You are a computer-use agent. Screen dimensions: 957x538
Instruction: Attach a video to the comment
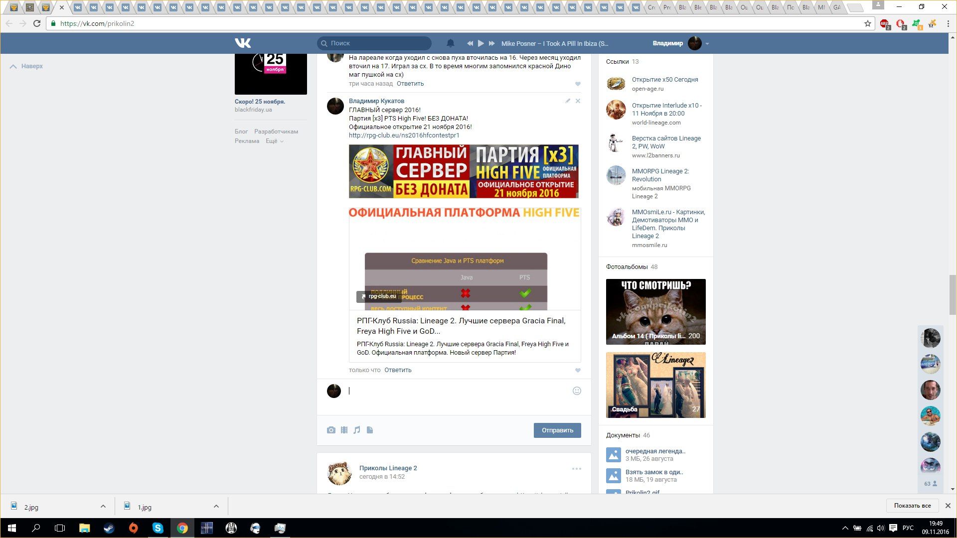(344, 430)
